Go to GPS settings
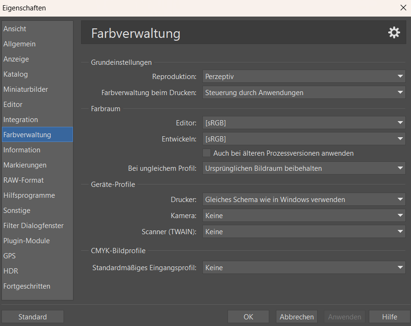This screenshot has height=326, width=411. click(x=37, y=256)
